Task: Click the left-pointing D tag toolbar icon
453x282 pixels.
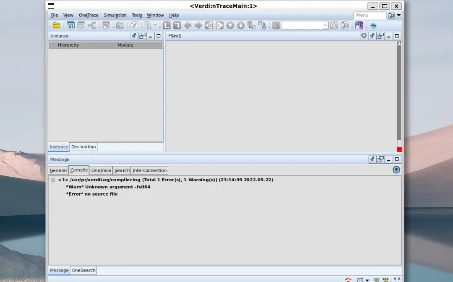Action: (209, 26)
